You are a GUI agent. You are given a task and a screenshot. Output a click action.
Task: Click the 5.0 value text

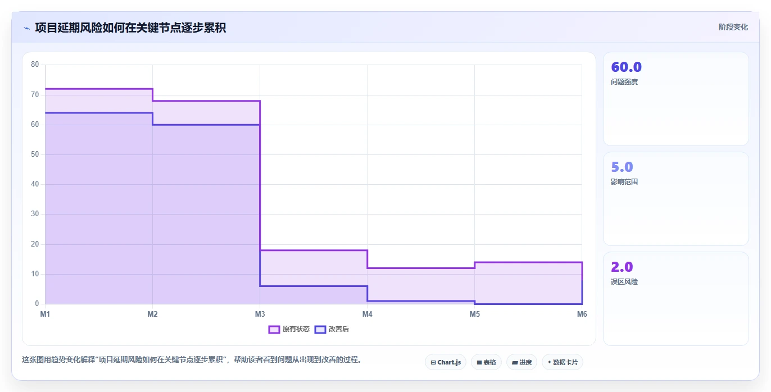(x=622, y=167)
